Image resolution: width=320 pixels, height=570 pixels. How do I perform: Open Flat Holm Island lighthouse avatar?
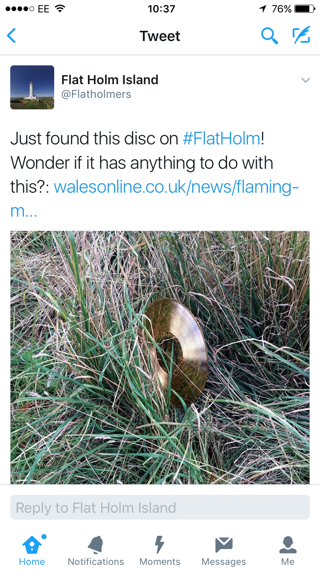(x=32, y=87)
